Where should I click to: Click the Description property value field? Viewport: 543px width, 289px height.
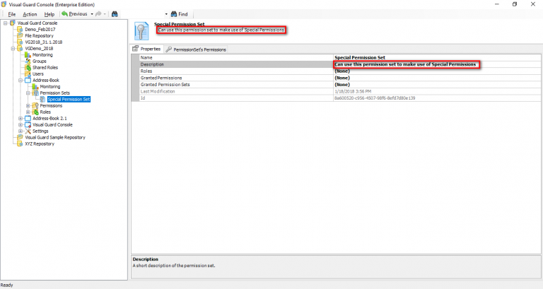437,64
